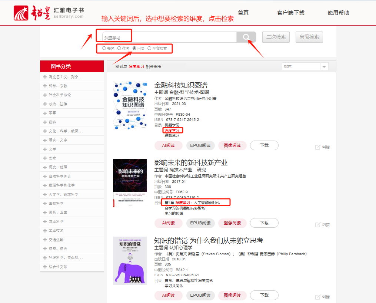Click the 高级检索 button
The image size is (376, 303).
(x=309, y=37)
